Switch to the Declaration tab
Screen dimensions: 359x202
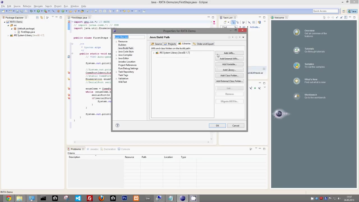click(108, 149)
